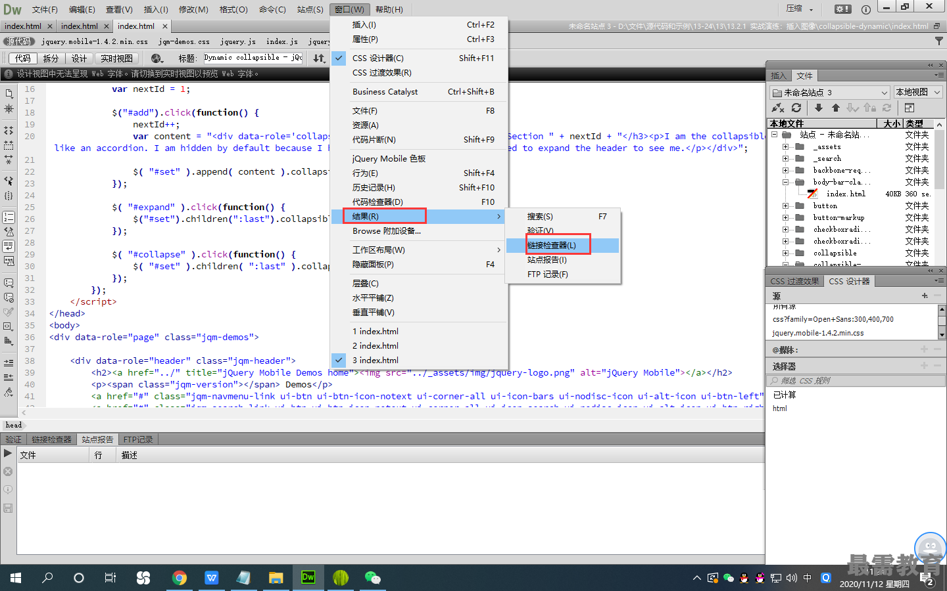This screenshot has height=591, width=947.
Task: Connect to remote server in Files panel
Action: tap(778, 108)
